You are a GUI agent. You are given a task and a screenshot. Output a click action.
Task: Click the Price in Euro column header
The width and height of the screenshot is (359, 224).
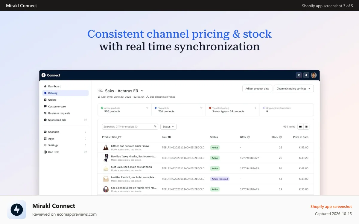301,137
